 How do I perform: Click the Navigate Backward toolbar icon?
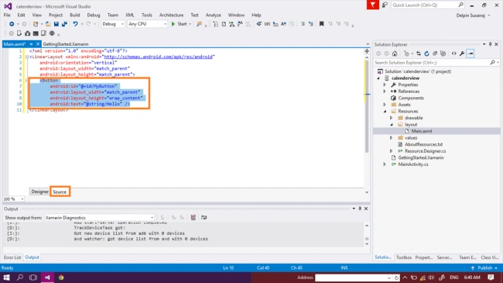click(12, 24)
